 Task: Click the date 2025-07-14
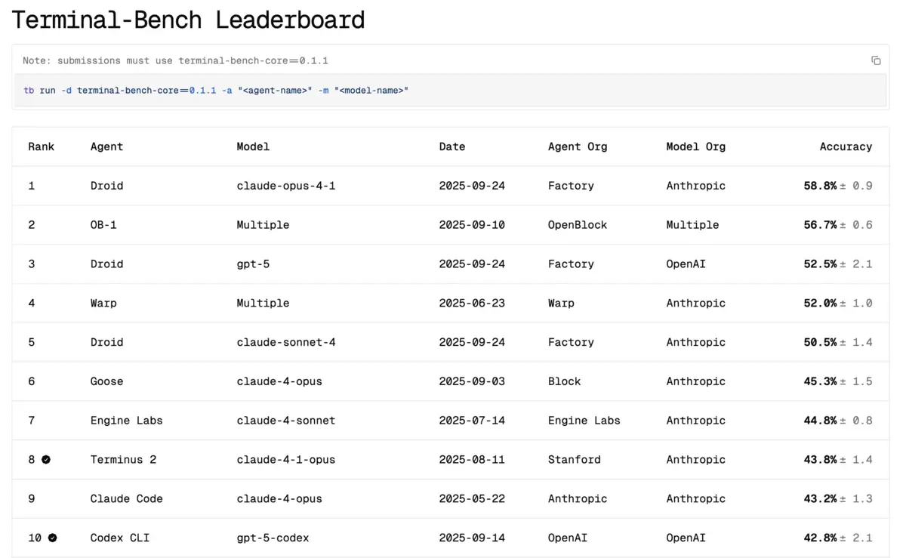472,421
